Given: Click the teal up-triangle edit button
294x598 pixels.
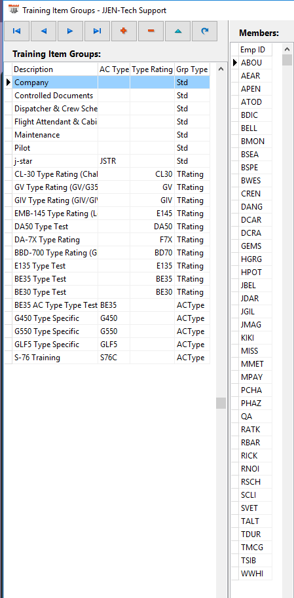Looking at the screenshot, I should tap(177, 31).
